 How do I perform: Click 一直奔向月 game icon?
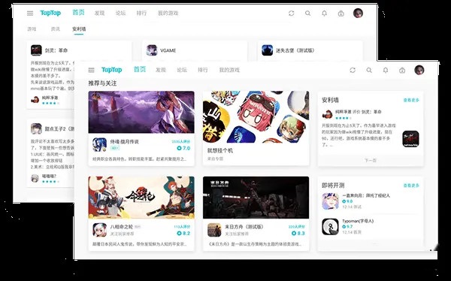pyautogui.click(x=330, y=201)
